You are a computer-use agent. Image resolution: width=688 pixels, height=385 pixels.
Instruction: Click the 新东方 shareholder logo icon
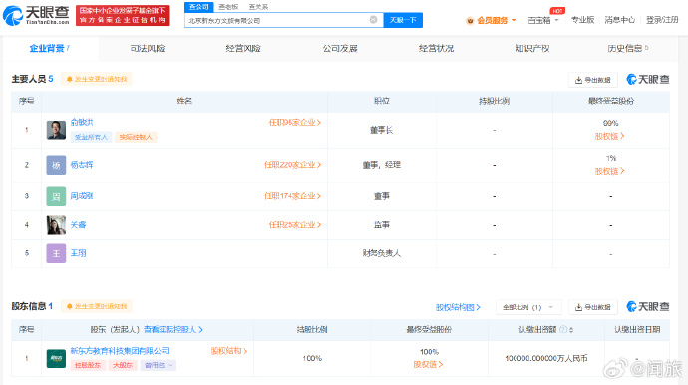[56, 359]
